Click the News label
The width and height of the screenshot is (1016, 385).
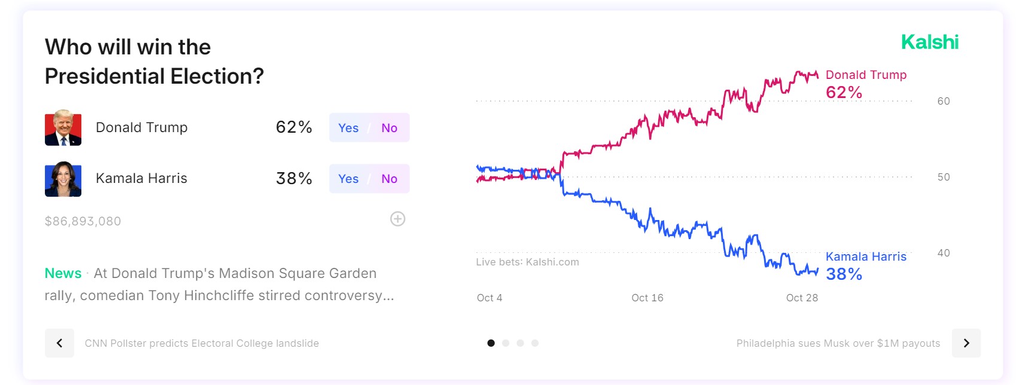click(63, 273)
